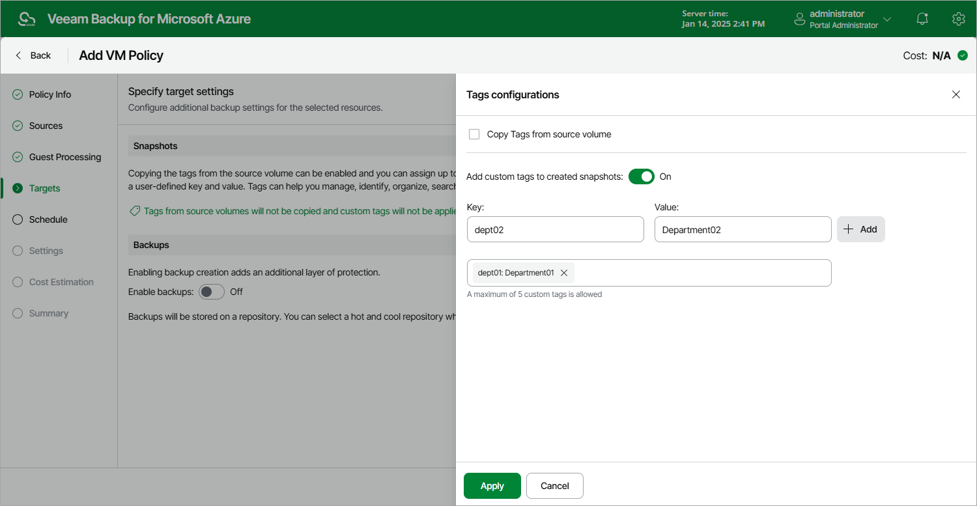
Task: Click the tag icon beside tags link
Action: tap(135, 211)
